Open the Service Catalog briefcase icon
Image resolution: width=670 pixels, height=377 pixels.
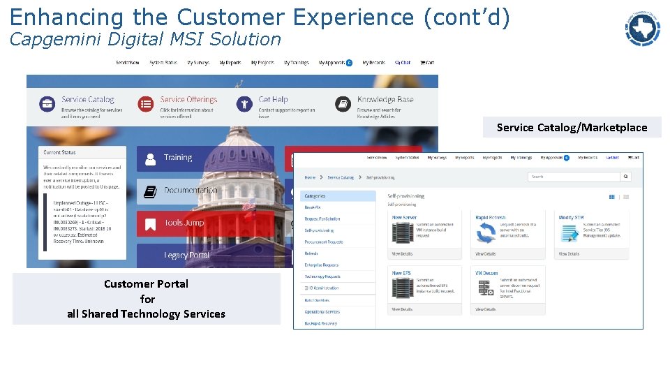(47, 104)
